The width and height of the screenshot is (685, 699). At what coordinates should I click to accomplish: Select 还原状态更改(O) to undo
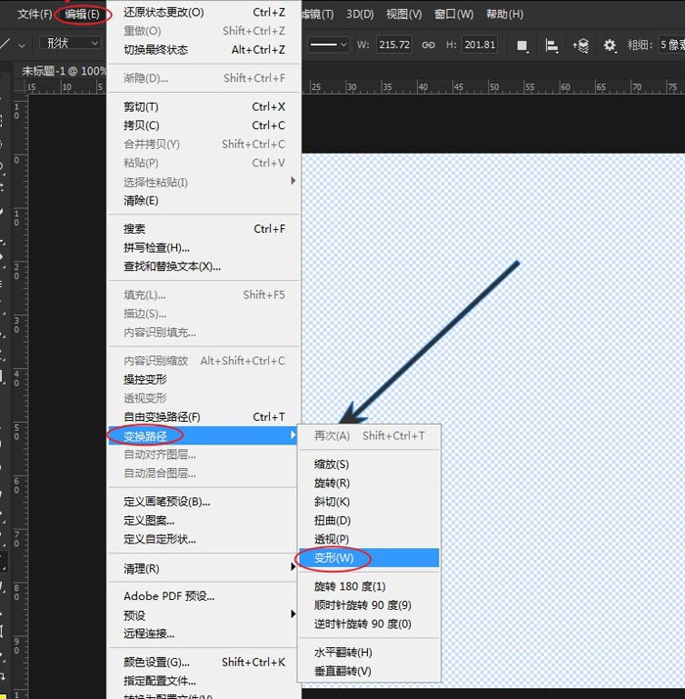click(163, 13)
